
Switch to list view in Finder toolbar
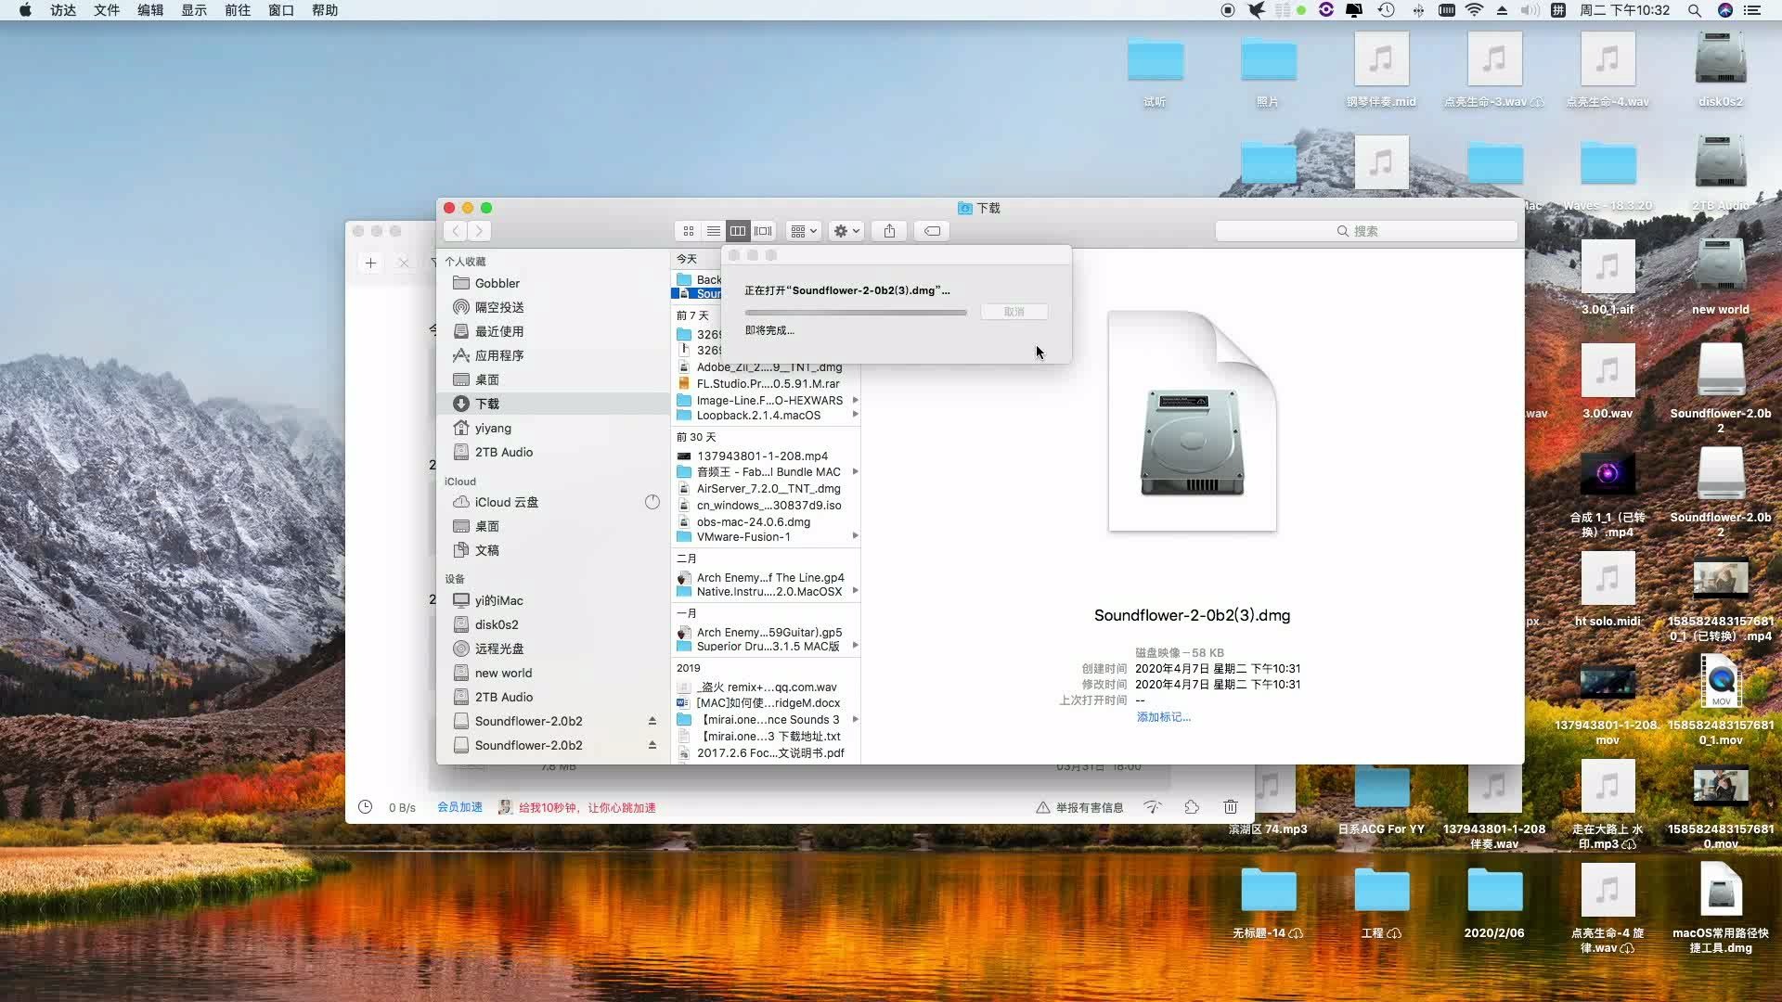click(x=713, y=231)
